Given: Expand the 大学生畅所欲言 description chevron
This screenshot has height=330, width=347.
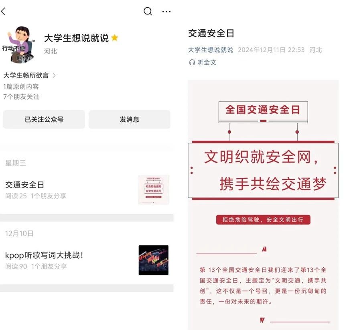Looking at the screenshot, I should [x=54, y=75].
